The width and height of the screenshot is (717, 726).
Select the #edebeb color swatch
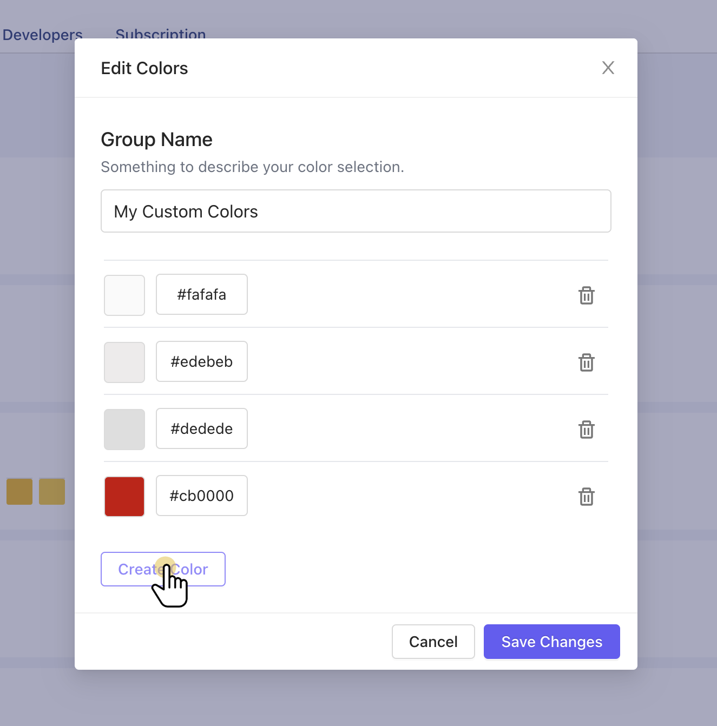click(124, 362)
